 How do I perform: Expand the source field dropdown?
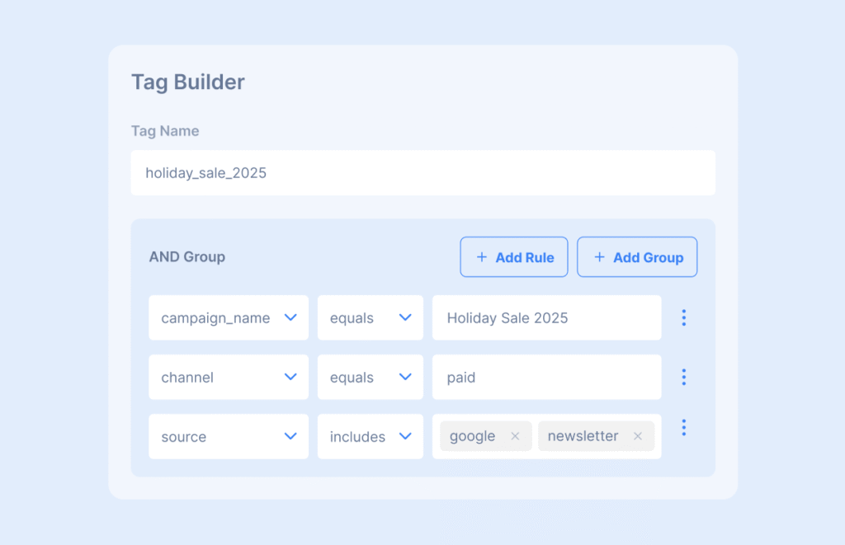click(229, 436)
